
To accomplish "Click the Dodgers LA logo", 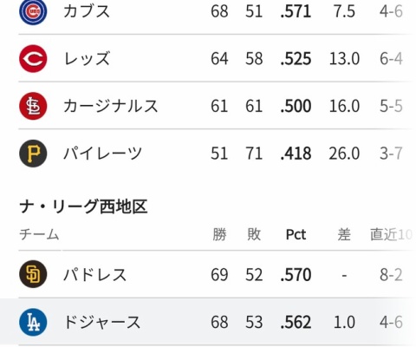I will coord(33,322).
